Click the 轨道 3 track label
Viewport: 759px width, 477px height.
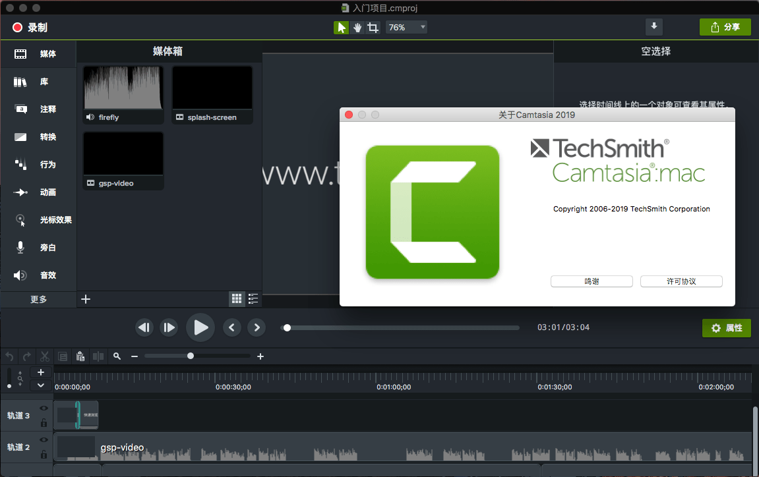(18, 416)
